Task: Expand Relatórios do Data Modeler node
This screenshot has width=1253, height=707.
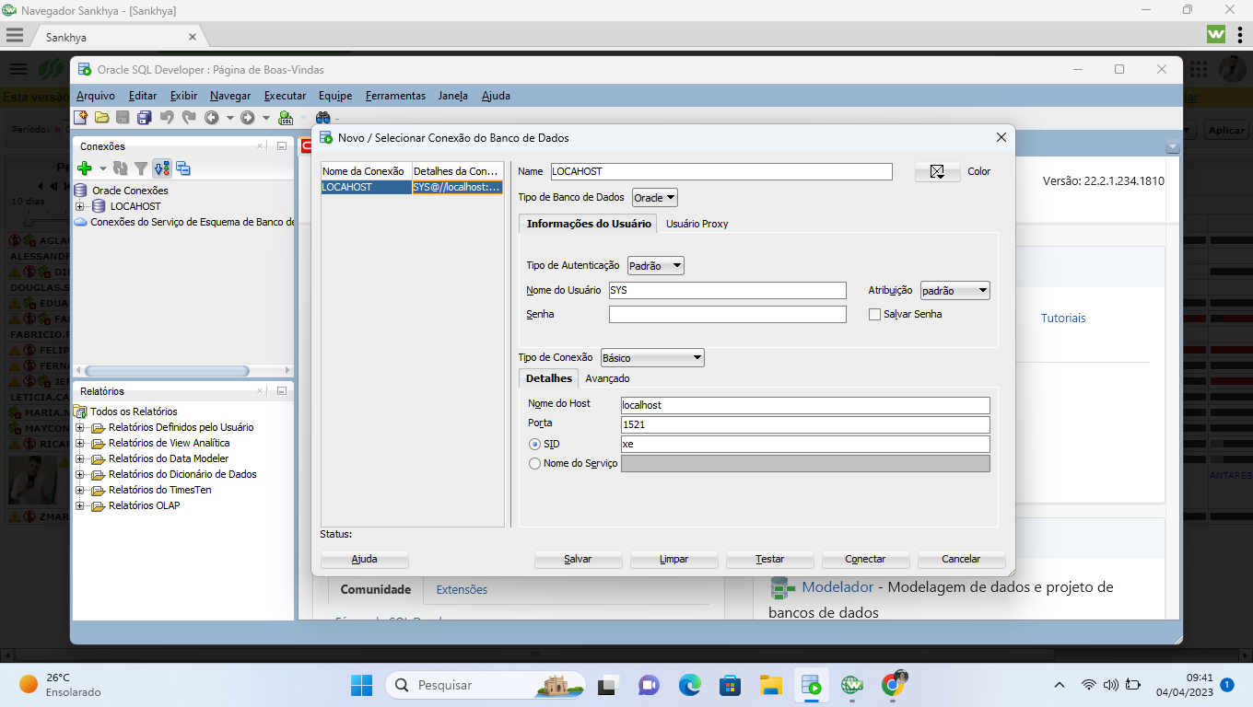Action: (x=79, y=458)
